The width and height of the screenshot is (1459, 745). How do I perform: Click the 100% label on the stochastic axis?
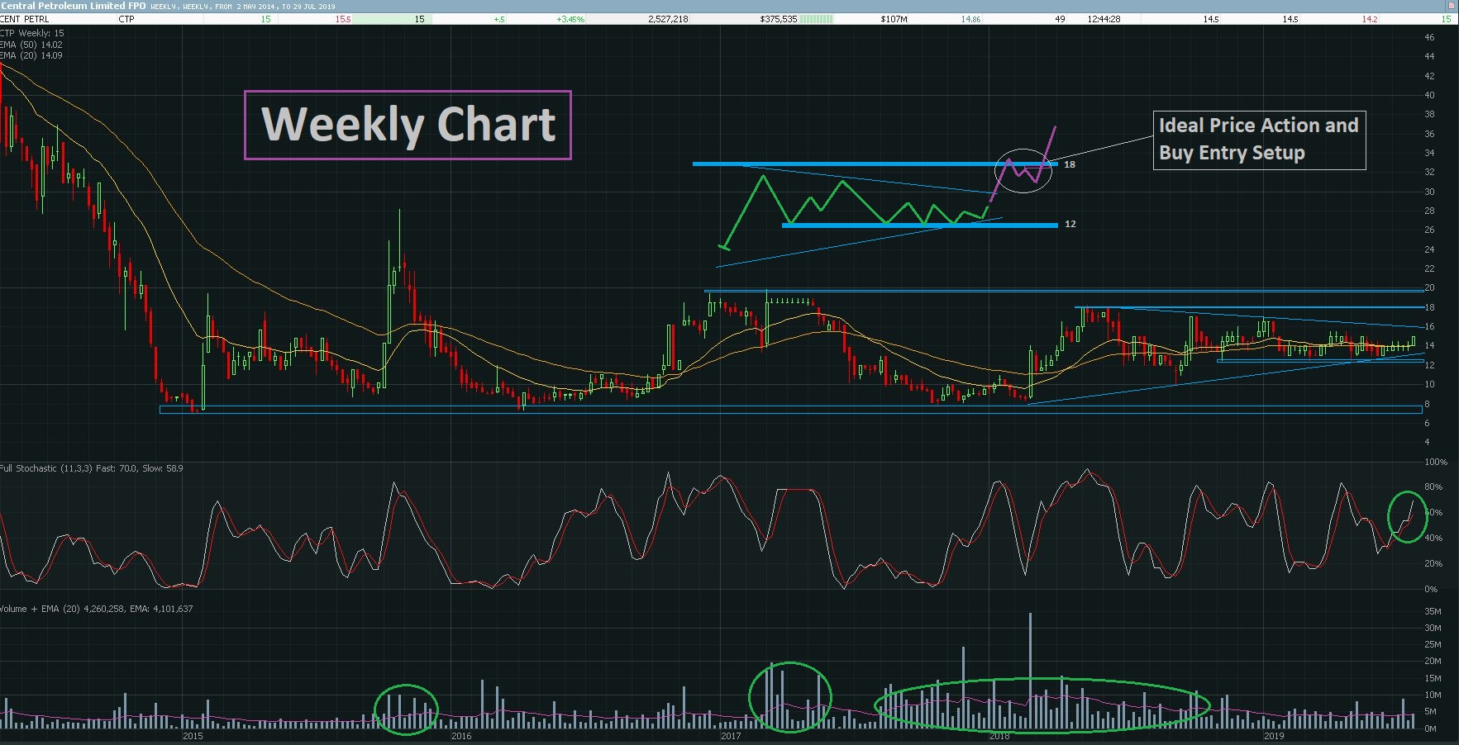[1436, 462]
